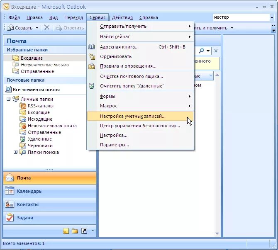The image size is (278, 250).
Task: Open the Справка menu
Action: click(149, 17)
